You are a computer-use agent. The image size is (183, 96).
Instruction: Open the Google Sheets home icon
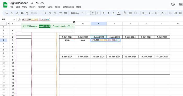pyautogui.click(x=5, y=5)
